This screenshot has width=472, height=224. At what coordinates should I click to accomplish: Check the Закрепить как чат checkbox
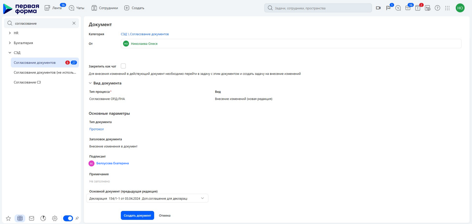123,66
